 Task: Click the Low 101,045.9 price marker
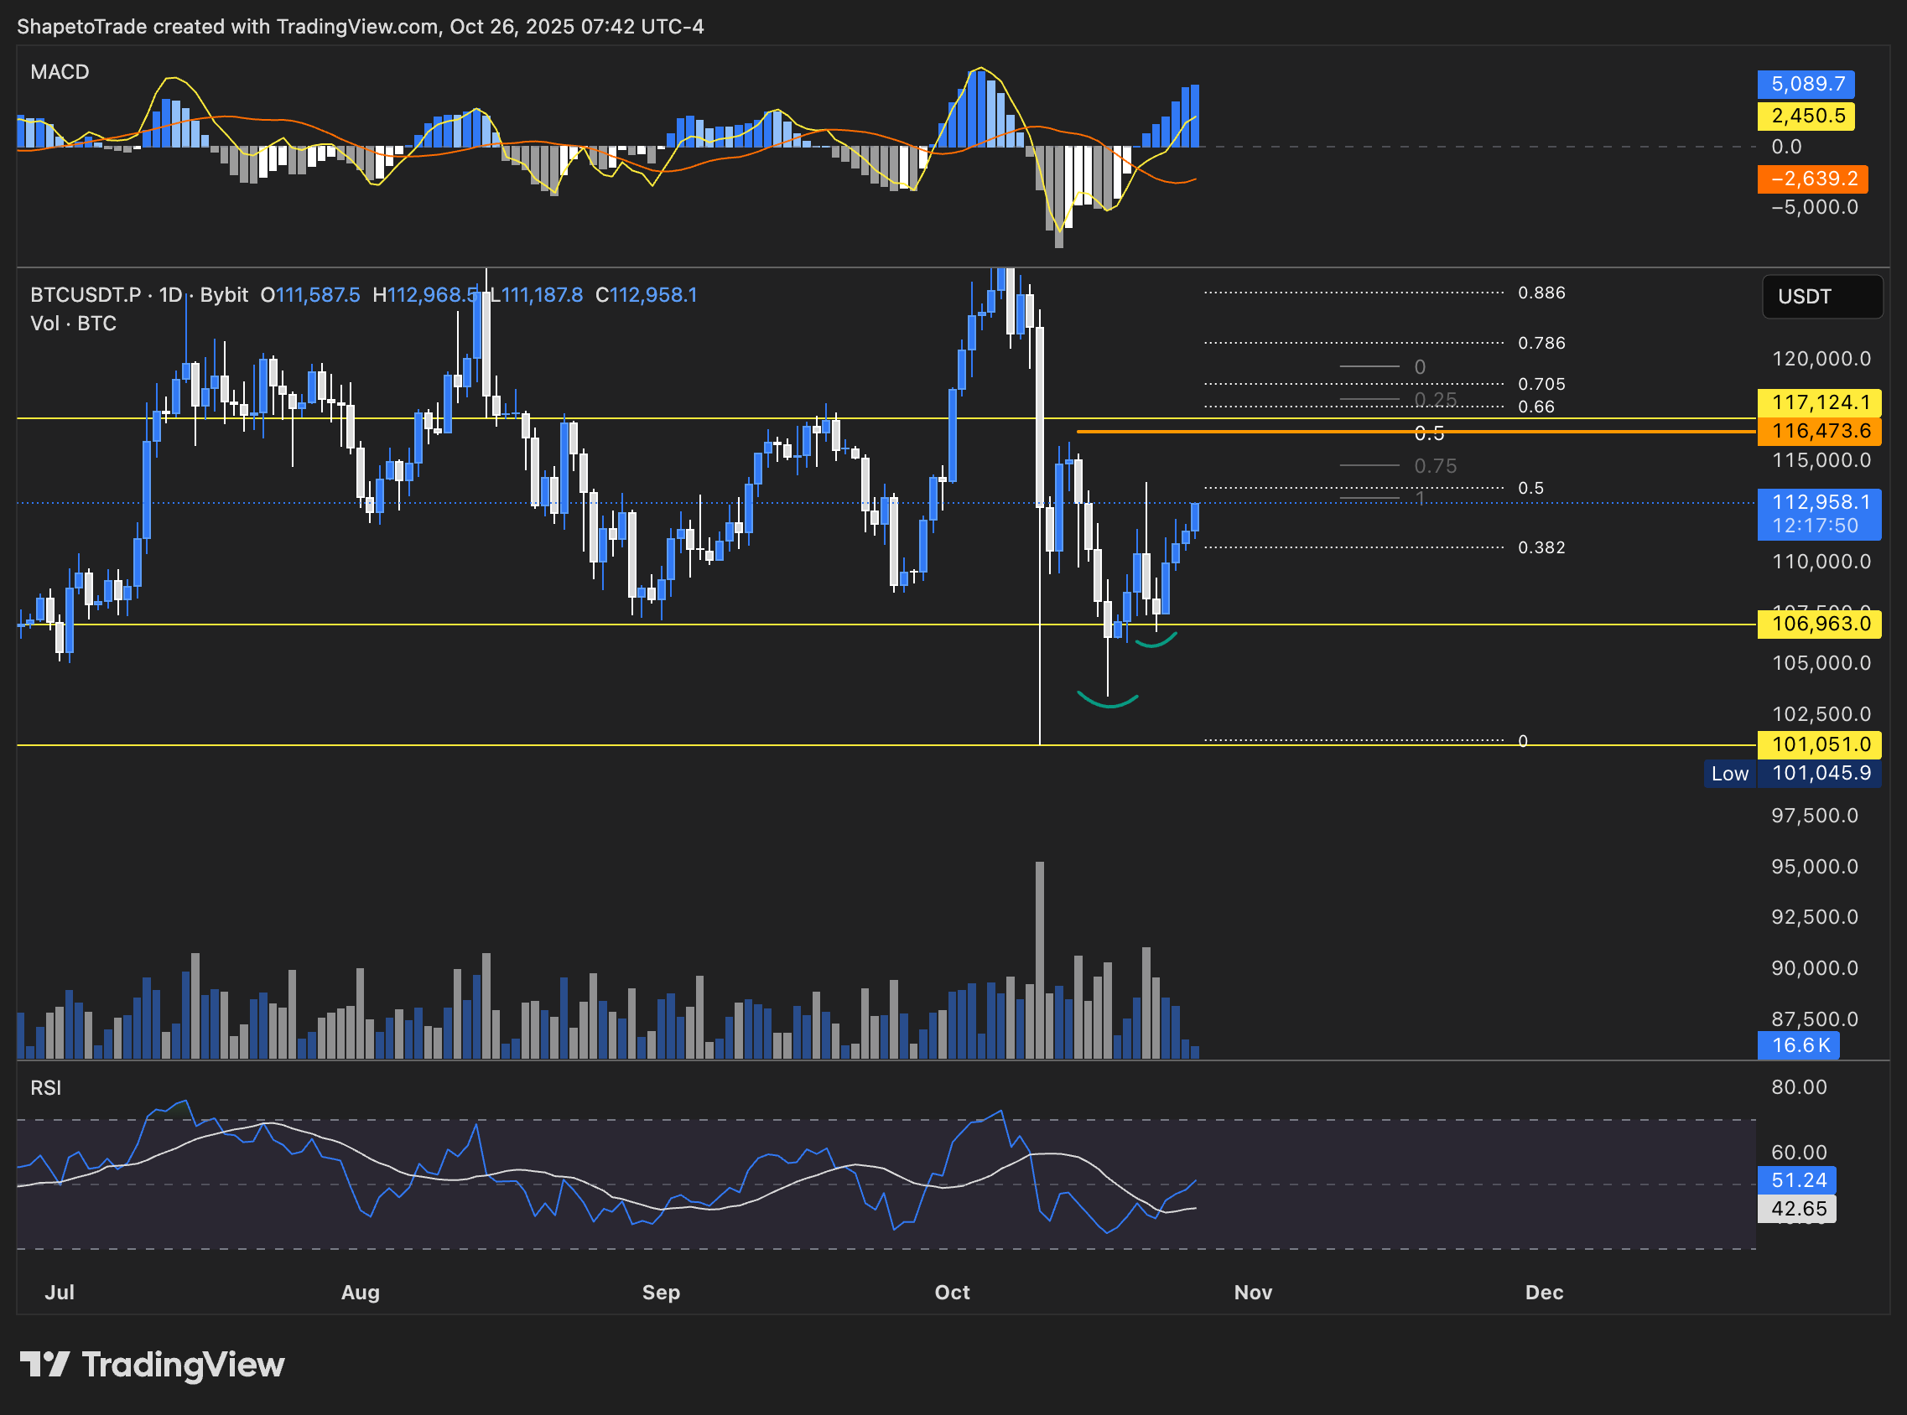pos(1792,774)
